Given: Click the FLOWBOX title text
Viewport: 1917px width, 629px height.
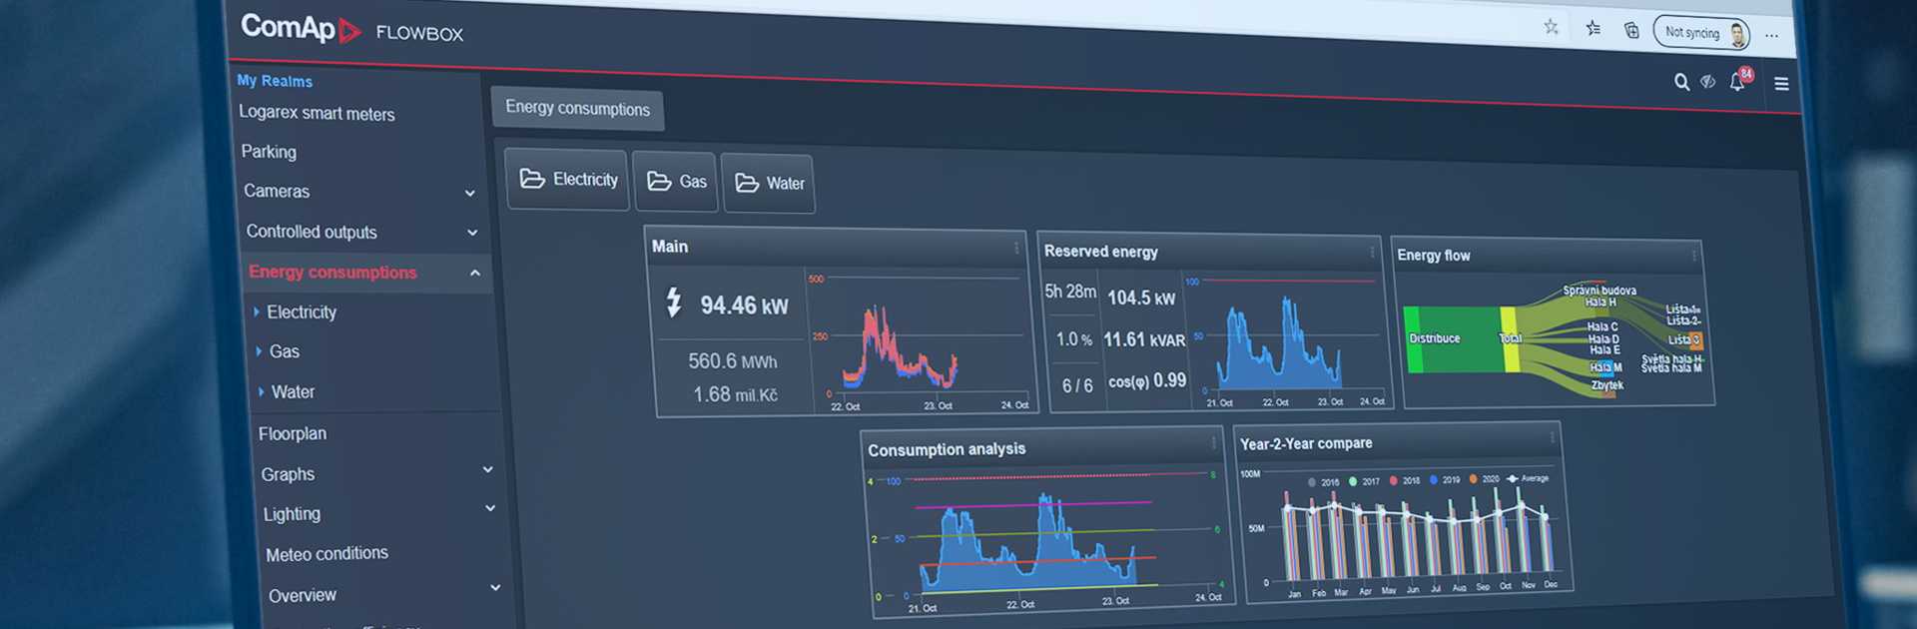Looking at the screenshot, I should 419,33.
